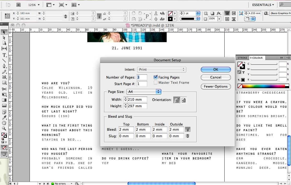Switch to the STROKE panel tab
This screenshot has width=291, height=185.
pyautogui.click(x=242, y=58)
